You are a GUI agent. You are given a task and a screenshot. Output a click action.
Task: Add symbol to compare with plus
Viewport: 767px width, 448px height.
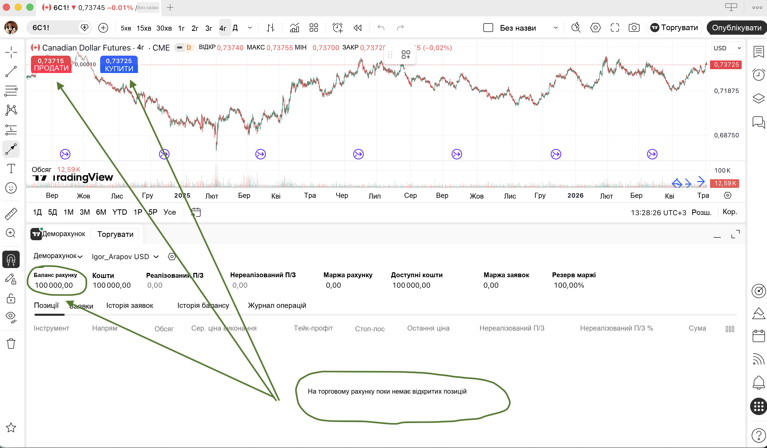[103, 28]
